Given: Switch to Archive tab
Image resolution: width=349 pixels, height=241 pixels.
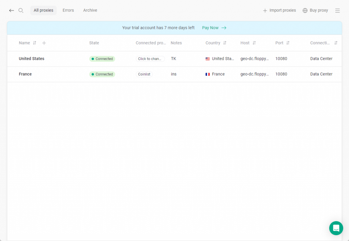Looking at the screenshot, I should pyautogui.click(x=90, y=10).
